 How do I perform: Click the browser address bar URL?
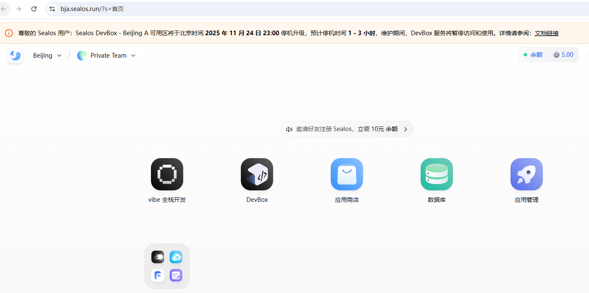pos(92,9)
